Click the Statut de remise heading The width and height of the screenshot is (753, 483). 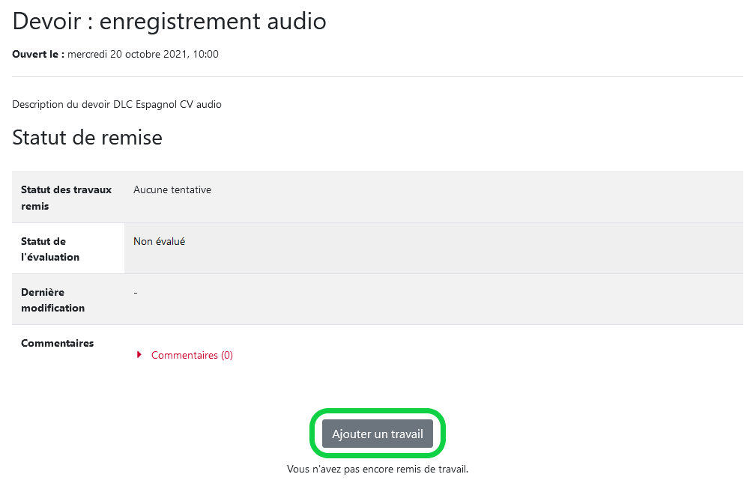coord(88,137)
